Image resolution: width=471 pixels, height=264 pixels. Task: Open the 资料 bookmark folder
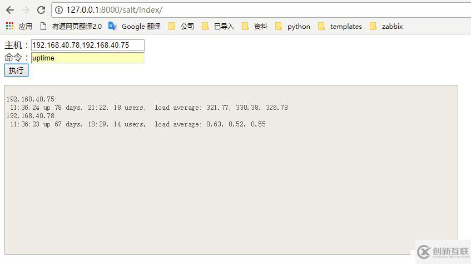coord(255,27)
